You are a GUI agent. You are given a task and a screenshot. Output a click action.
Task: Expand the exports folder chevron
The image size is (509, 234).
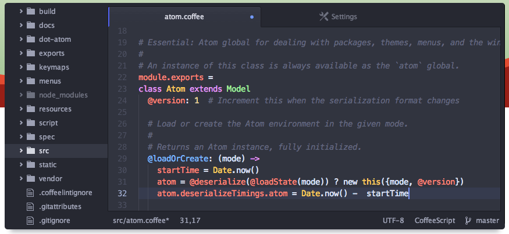tap(21, 53)
